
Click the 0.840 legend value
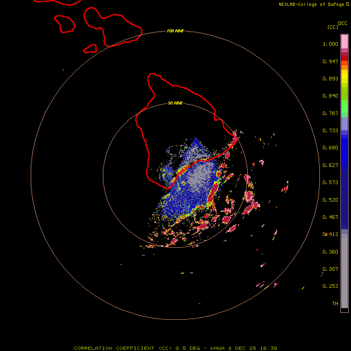(x=330, y=96)
